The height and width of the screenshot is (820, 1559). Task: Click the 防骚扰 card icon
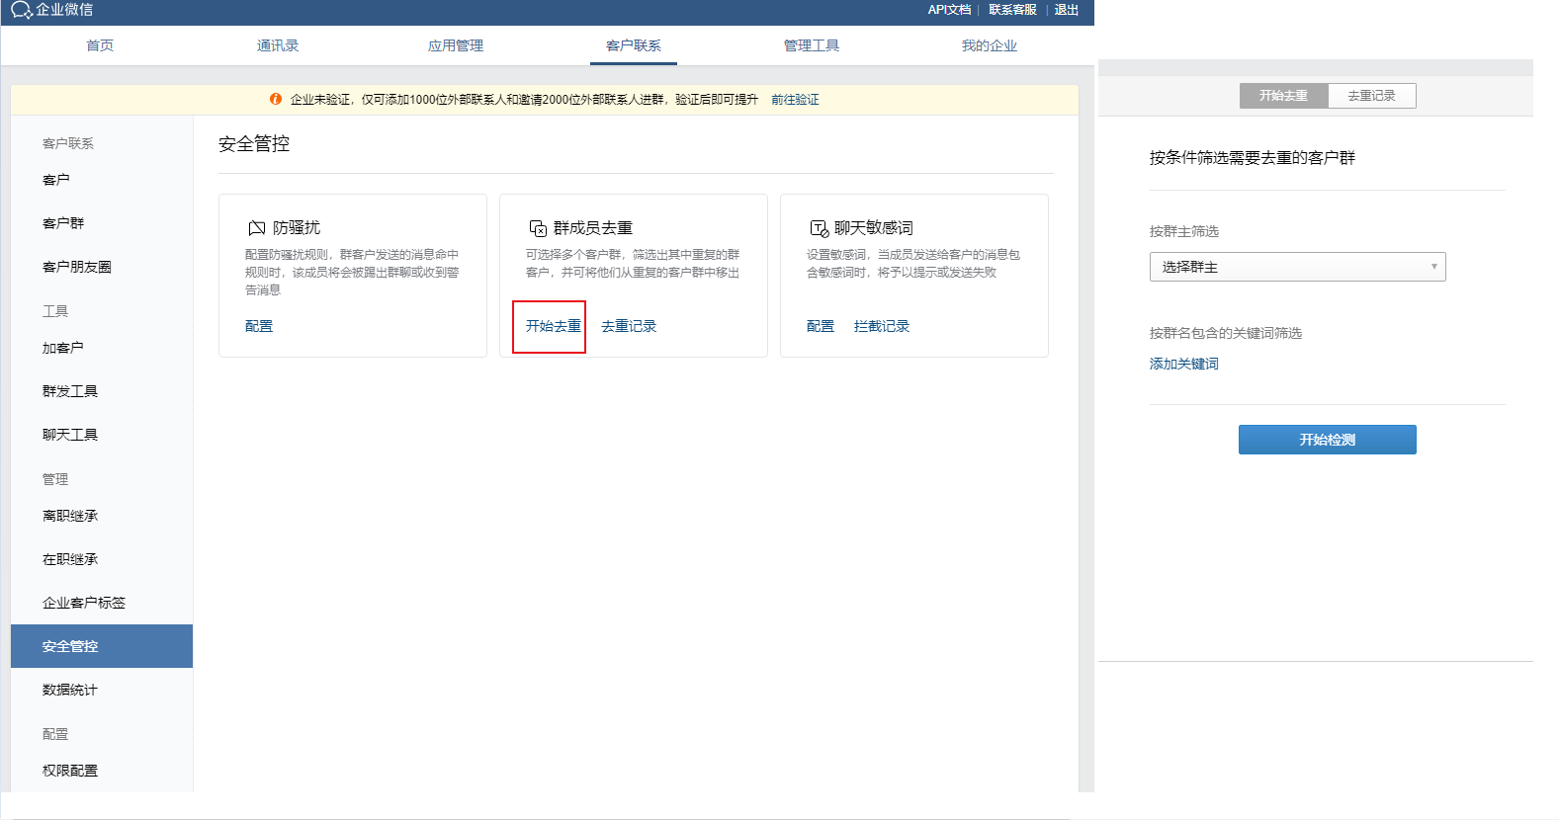point(256,228)
